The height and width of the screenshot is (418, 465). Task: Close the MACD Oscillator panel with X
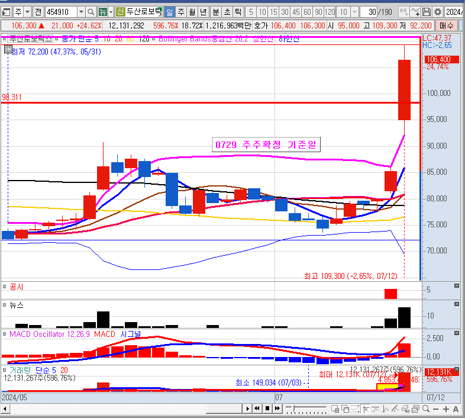pyautogui.click(x=457, y=333)
